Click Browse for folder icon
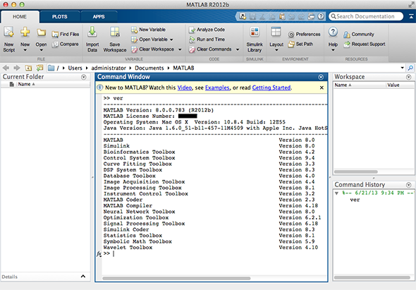This screenshot has height=290, width=416. pyautogui.click(x=39, y=68)
